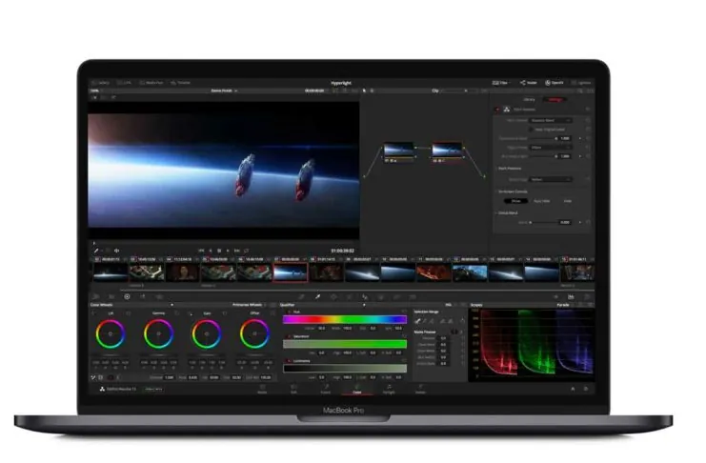Viewport: 706px width, 463px height.
Task: Toggle the Timeline panel button
Action: (x=181, y=83)
